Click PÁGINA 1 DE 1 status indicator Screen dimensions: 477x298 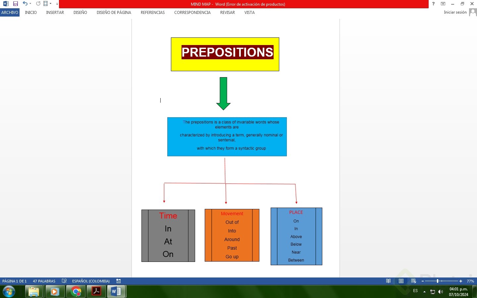pyautogui.click(x=15, y=281)
